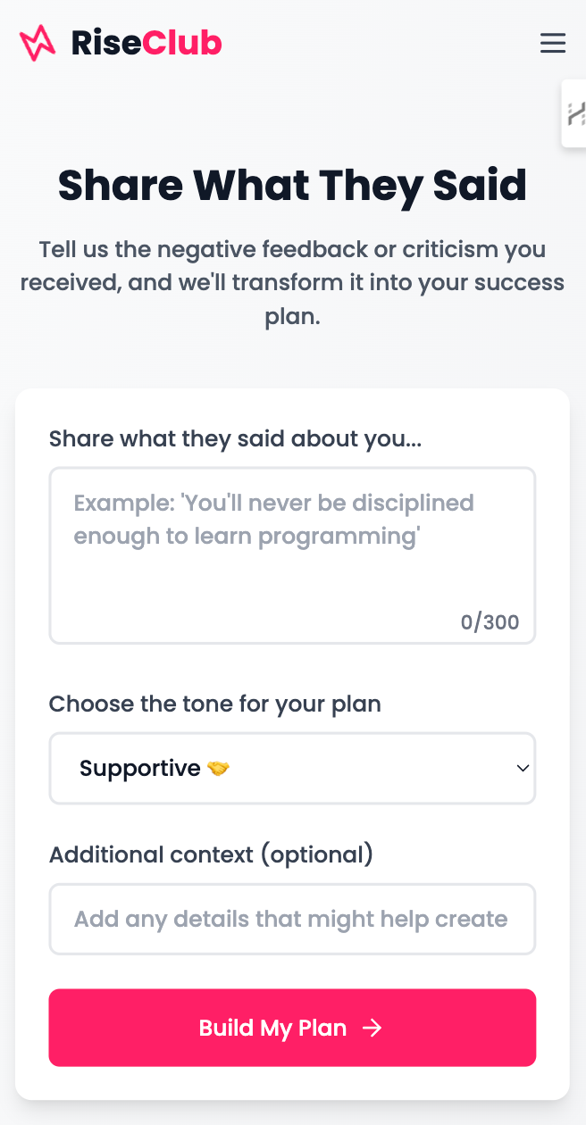Click the "Share what they said about you..." label

point(236,438)
